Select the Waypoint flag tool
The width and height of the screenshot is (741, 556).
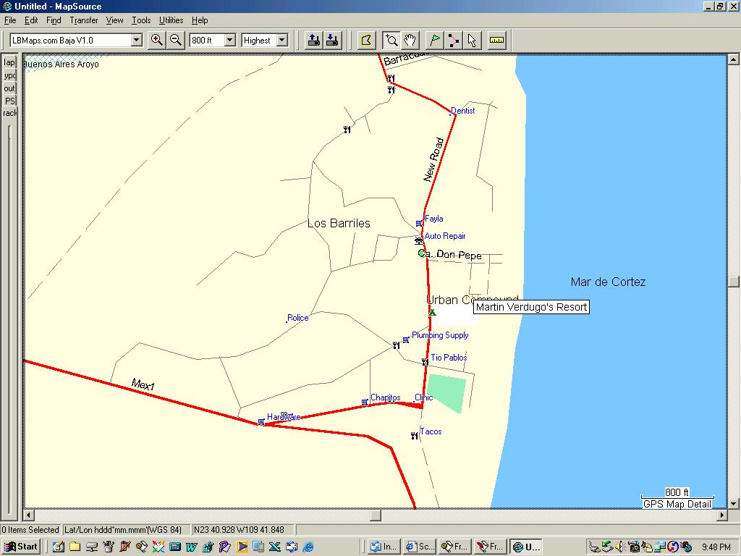[x=434, y=41]
